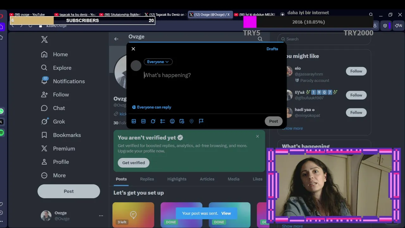Screen dimensions: 405x228
Task: Click elo's profile avatar in suggestions
Action: pyautogui.click(x=289, y=71)
